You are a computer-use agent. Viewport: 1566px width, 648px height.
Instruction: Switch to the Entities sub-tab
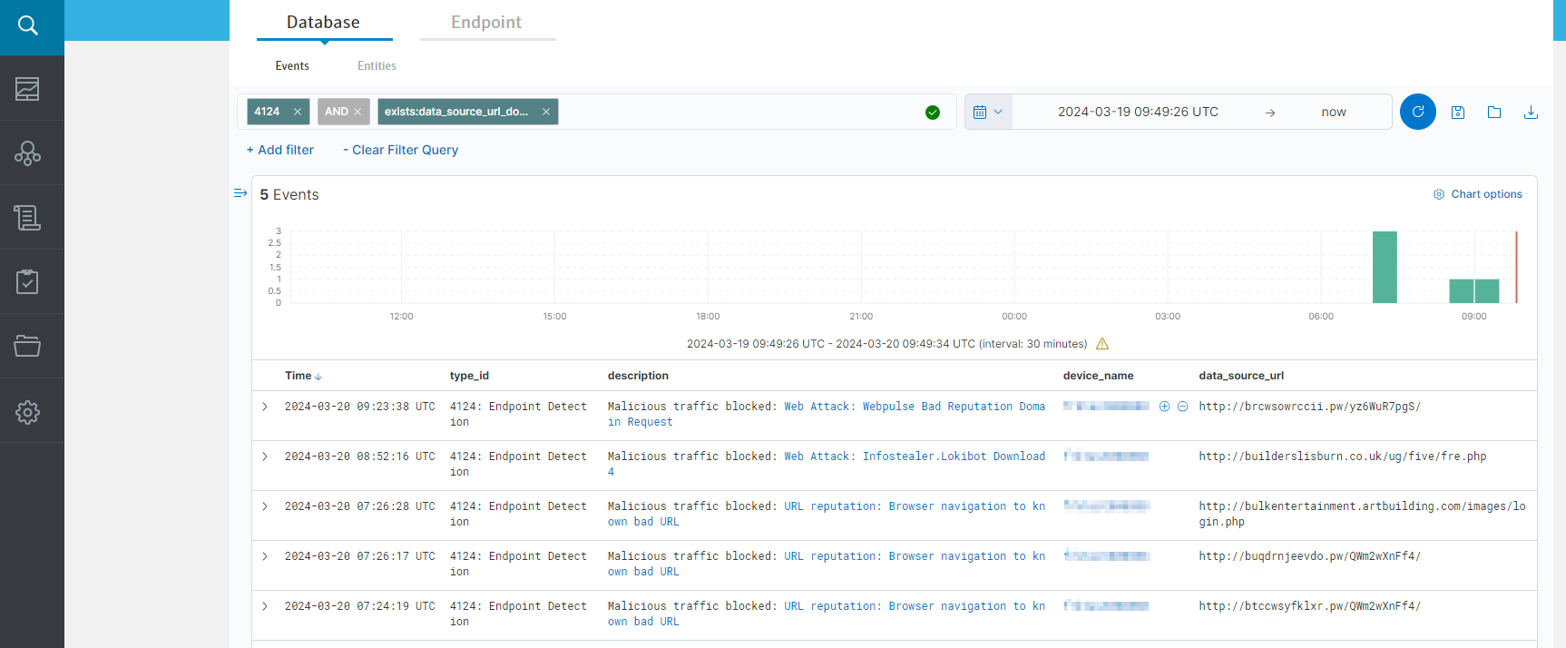pos(377,66)
